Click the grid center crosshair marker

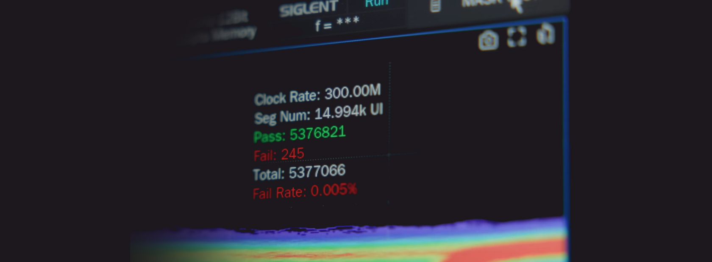(389, 155)
